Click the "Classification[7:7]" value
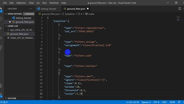Image resolution: width=184 pixels, height=104 pixels. tap(91, 80)
